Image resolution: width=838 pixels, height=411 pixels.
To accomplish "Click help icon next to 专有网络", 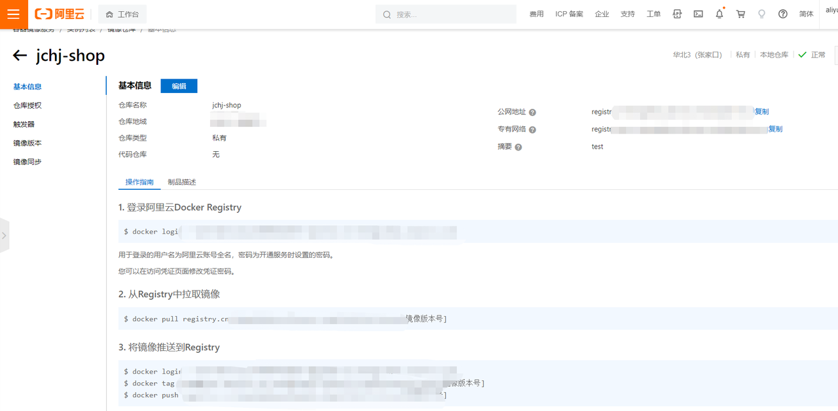I will point(532,130).
